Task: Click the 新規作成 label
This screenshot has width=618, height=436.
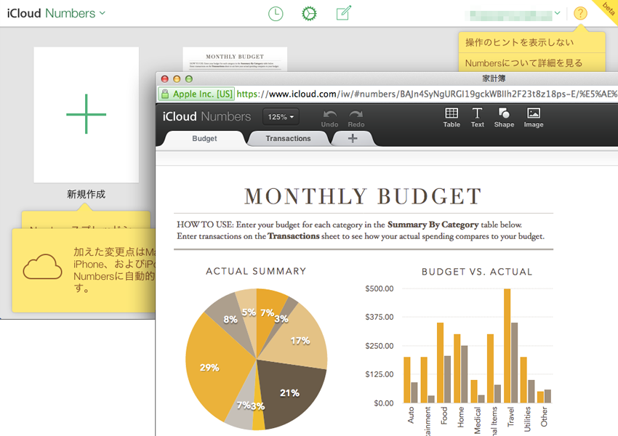Action: (x=86, y=194)
